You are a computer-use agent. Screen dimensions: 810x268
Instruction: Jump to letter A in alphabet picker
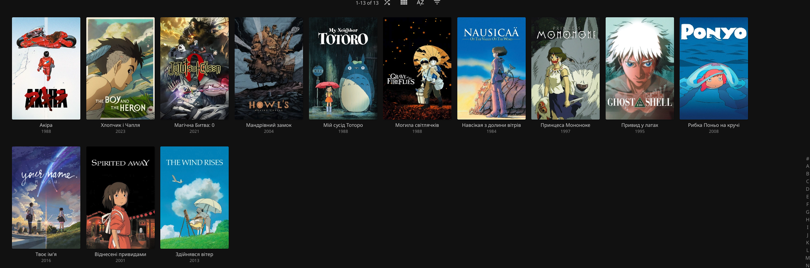[x=807, y=166]
